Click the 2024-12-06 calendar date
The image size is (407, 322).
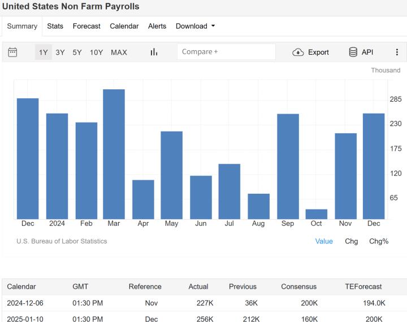[25, 303]
